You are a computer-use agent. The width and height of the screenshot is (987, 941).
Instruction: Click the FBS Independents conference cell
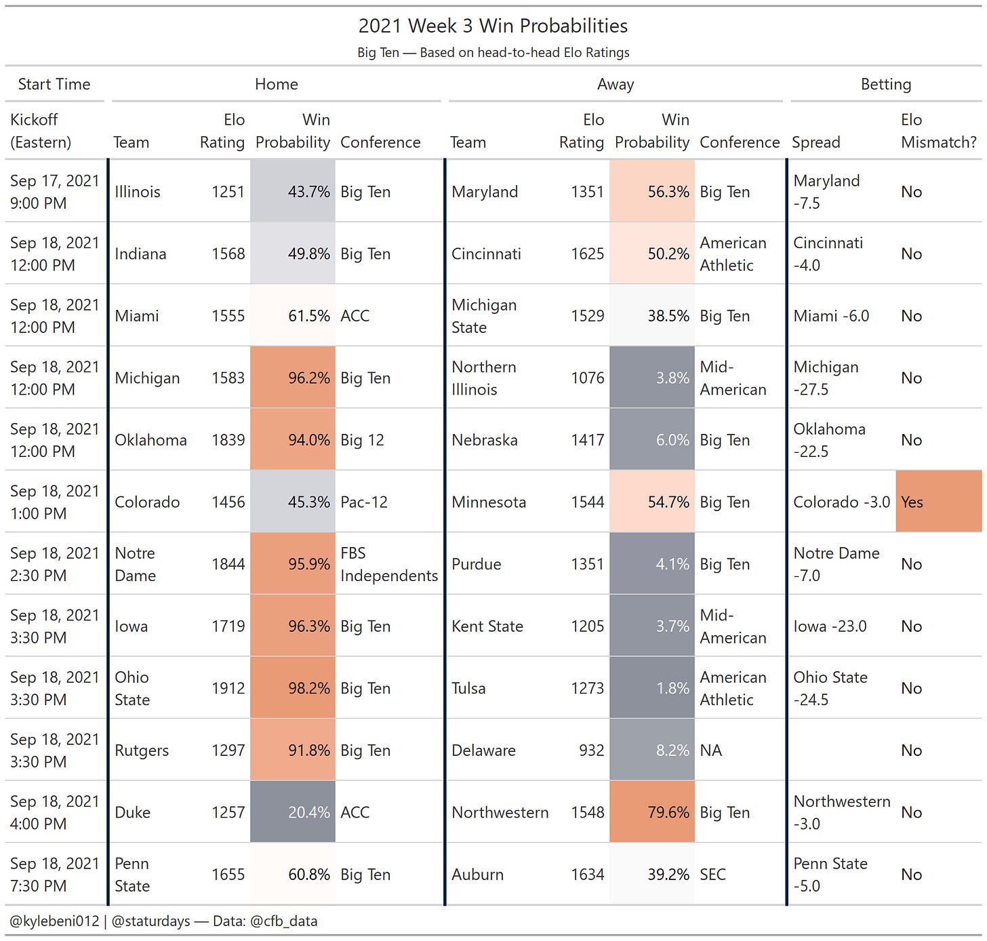tap(389, 564)
